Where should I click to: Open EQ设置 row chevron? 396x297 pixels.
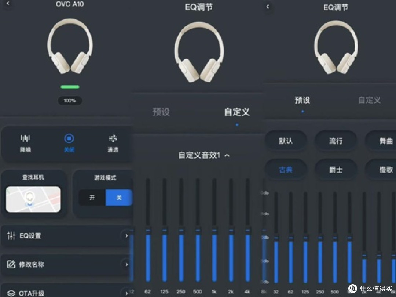pos(126,236)
